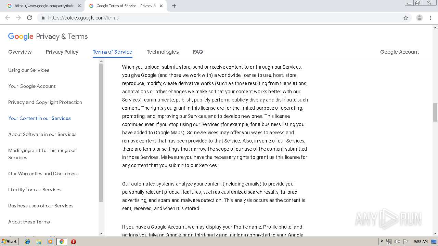
Task: Open Windows Explorer folder on taskbar
Action: pos(39,242)
